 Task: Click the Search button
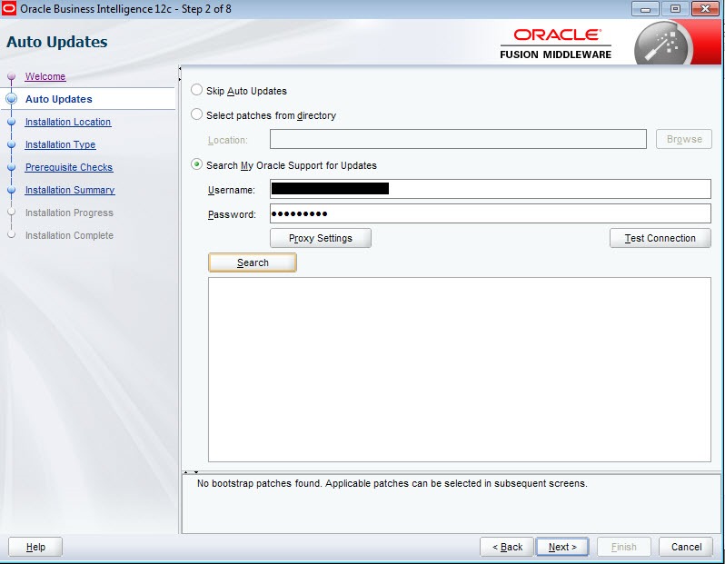(x=253, y=262)
